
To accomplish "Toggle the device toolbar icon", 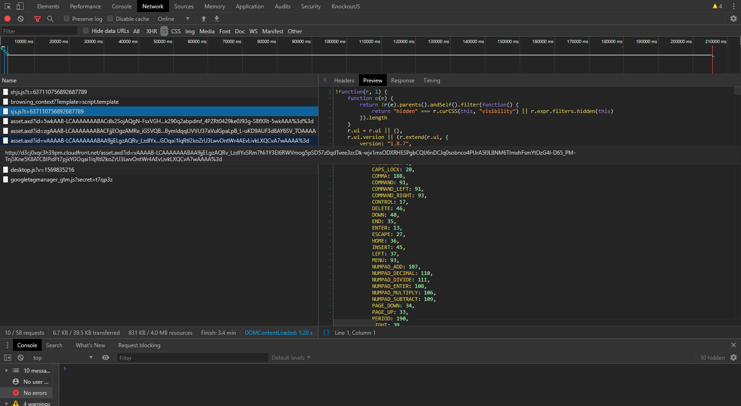I will [20, 6].
